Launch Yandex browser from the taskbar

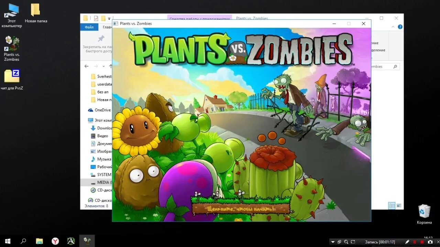pyautogui.click(x=55, y=241)
